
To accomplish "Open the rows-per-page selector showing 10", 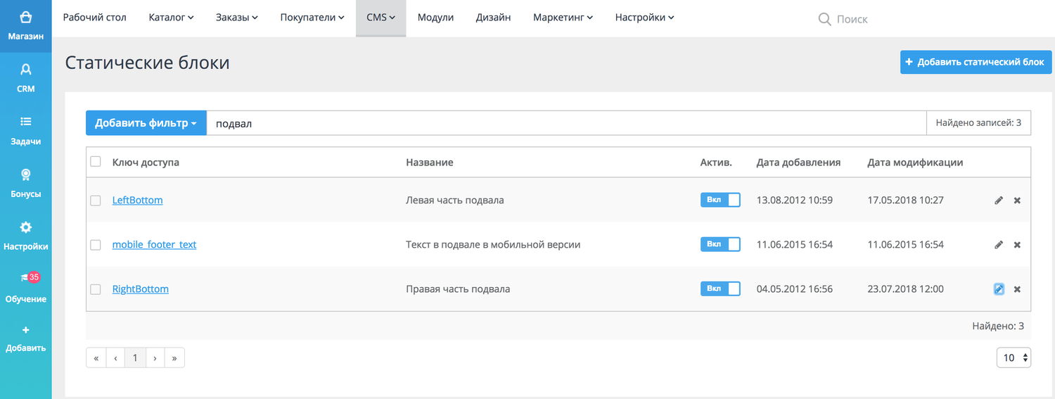I will pos(1014,357).
